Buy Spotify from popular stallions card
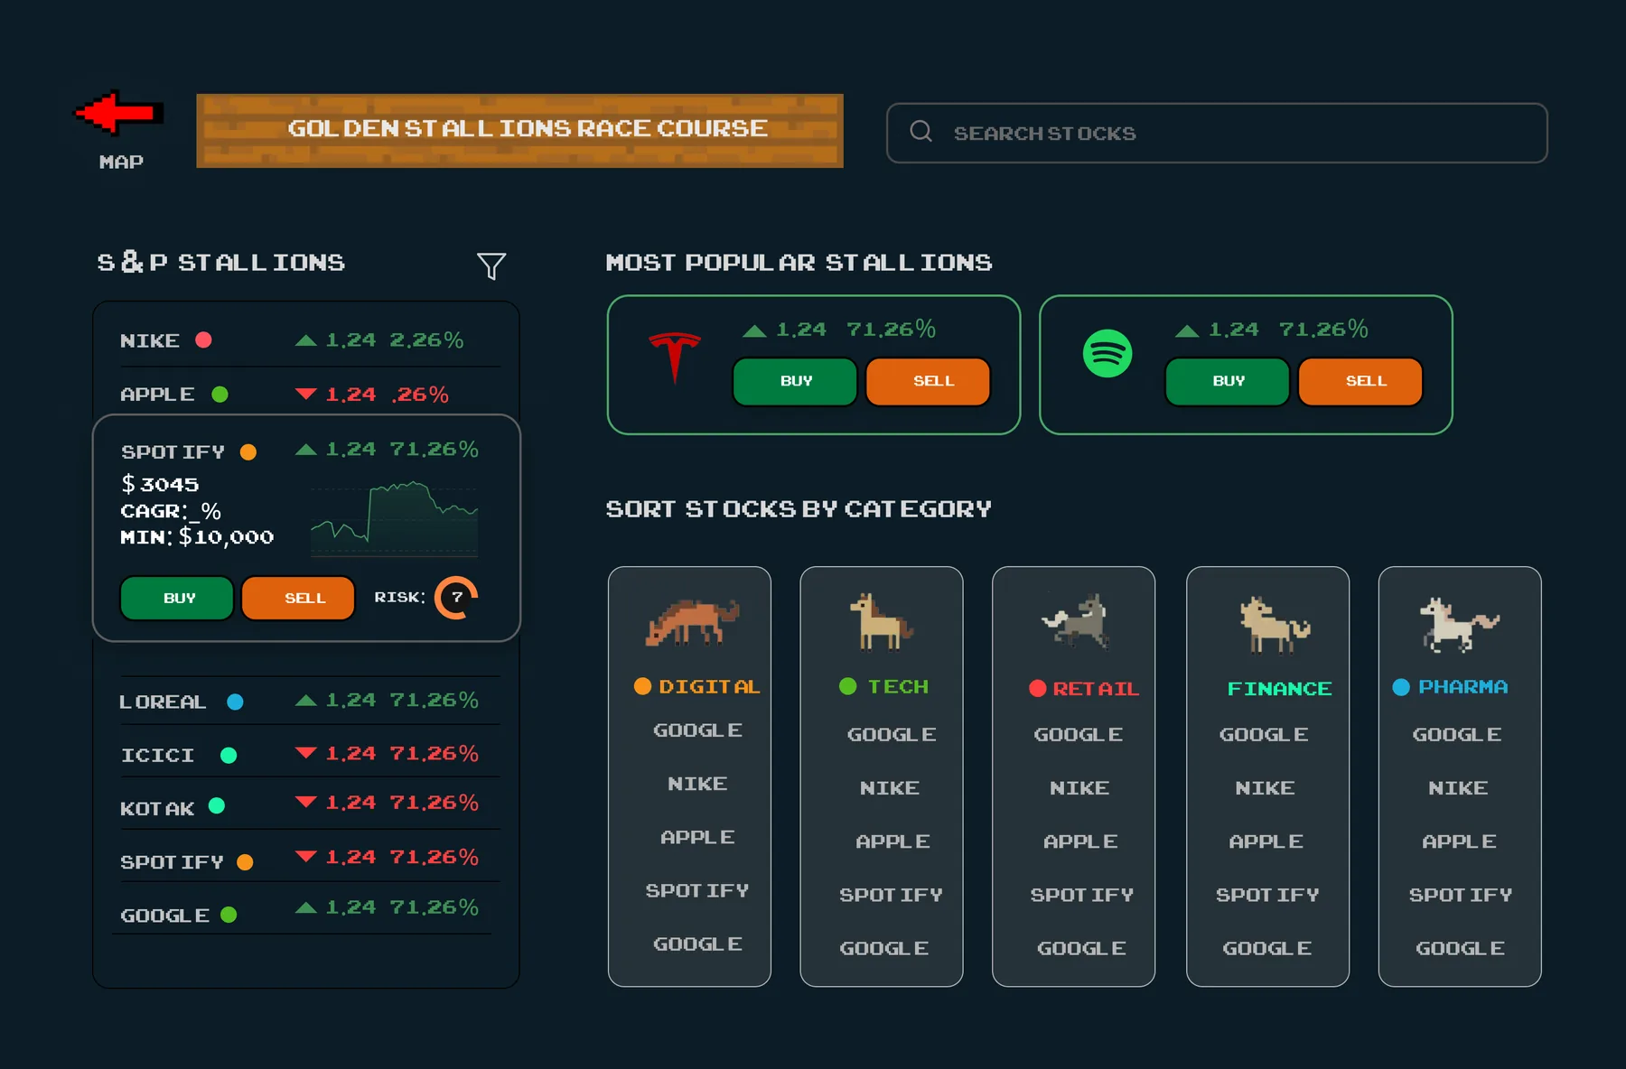The image size is (1626, 1069). (x=1228, y=381)
